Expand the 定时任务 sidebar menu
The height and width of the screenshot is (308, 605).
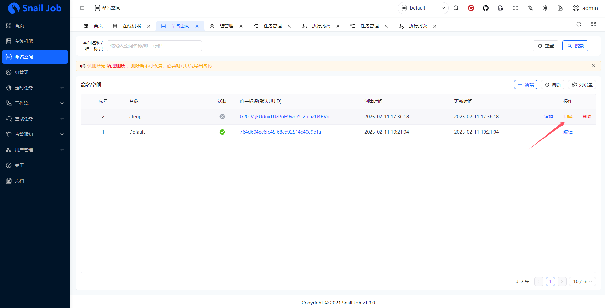pos(35,88)
